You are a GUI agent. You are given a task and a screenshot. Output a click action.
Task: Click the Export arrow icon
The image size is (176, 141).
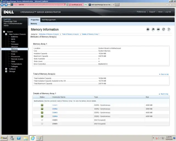(153, 29)
